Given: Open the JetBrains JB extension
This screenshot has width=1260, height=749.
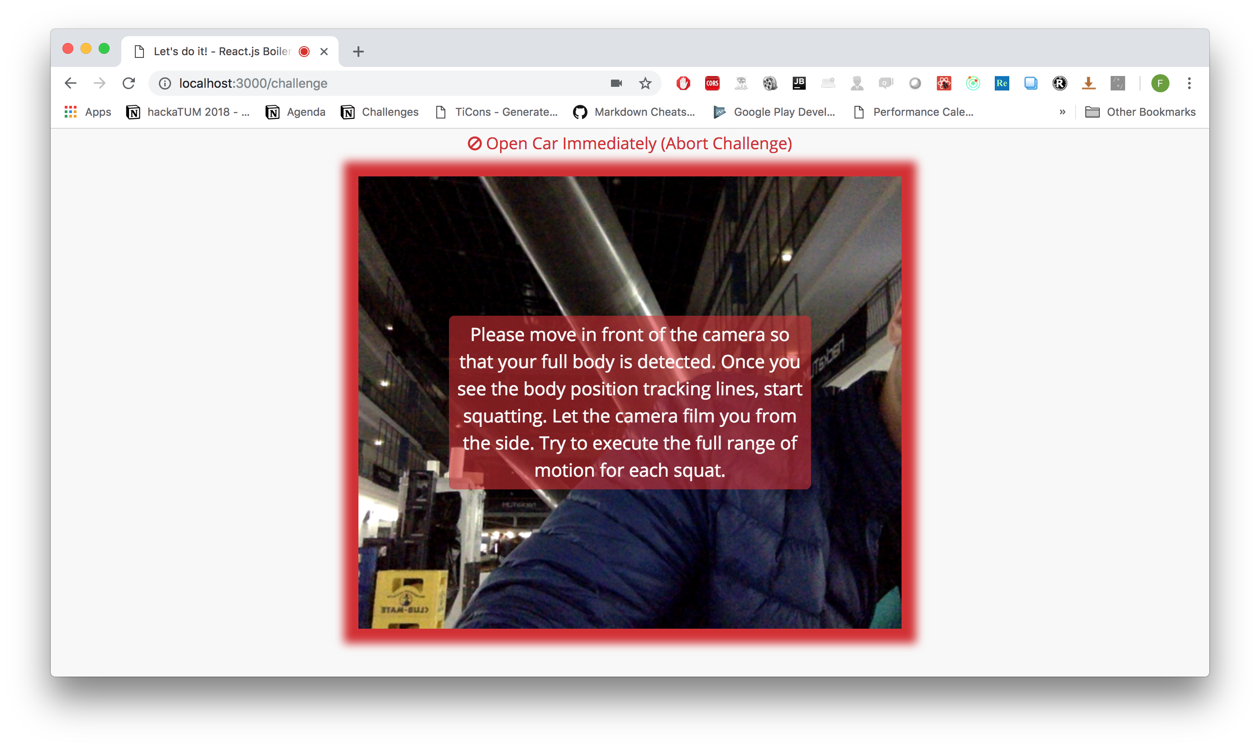Looking at the screenshot, I should [x=799, y=83].
